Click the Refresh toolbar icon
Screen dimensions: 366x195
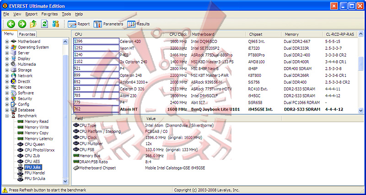point(44,24)
